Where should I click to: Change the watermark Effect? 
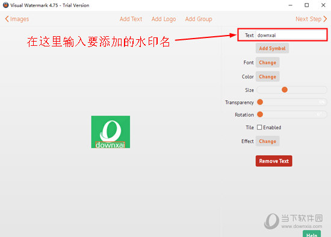coord(267,141)
